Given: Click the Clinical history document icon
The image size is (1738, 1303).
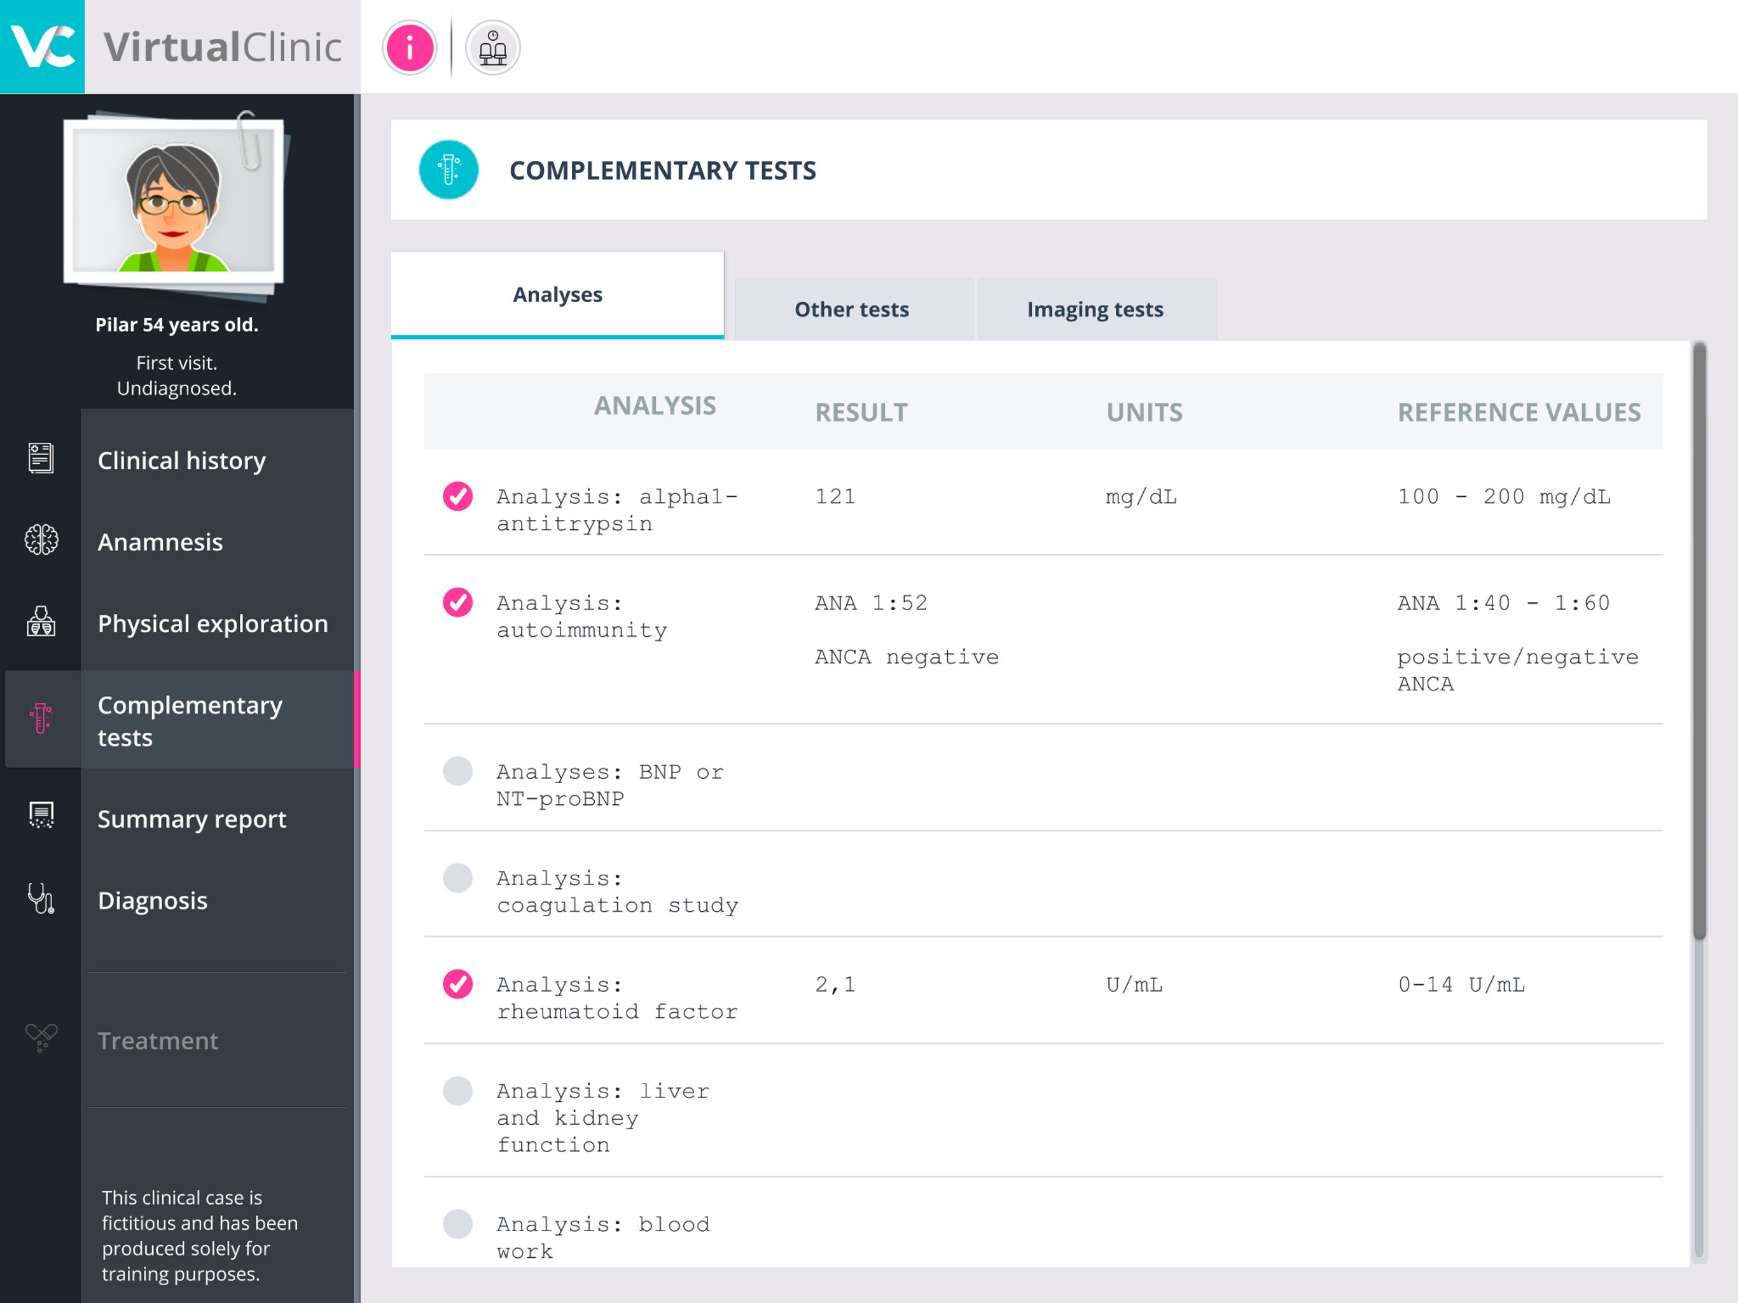Looking at the screenshot, I should tap(41, 458).
